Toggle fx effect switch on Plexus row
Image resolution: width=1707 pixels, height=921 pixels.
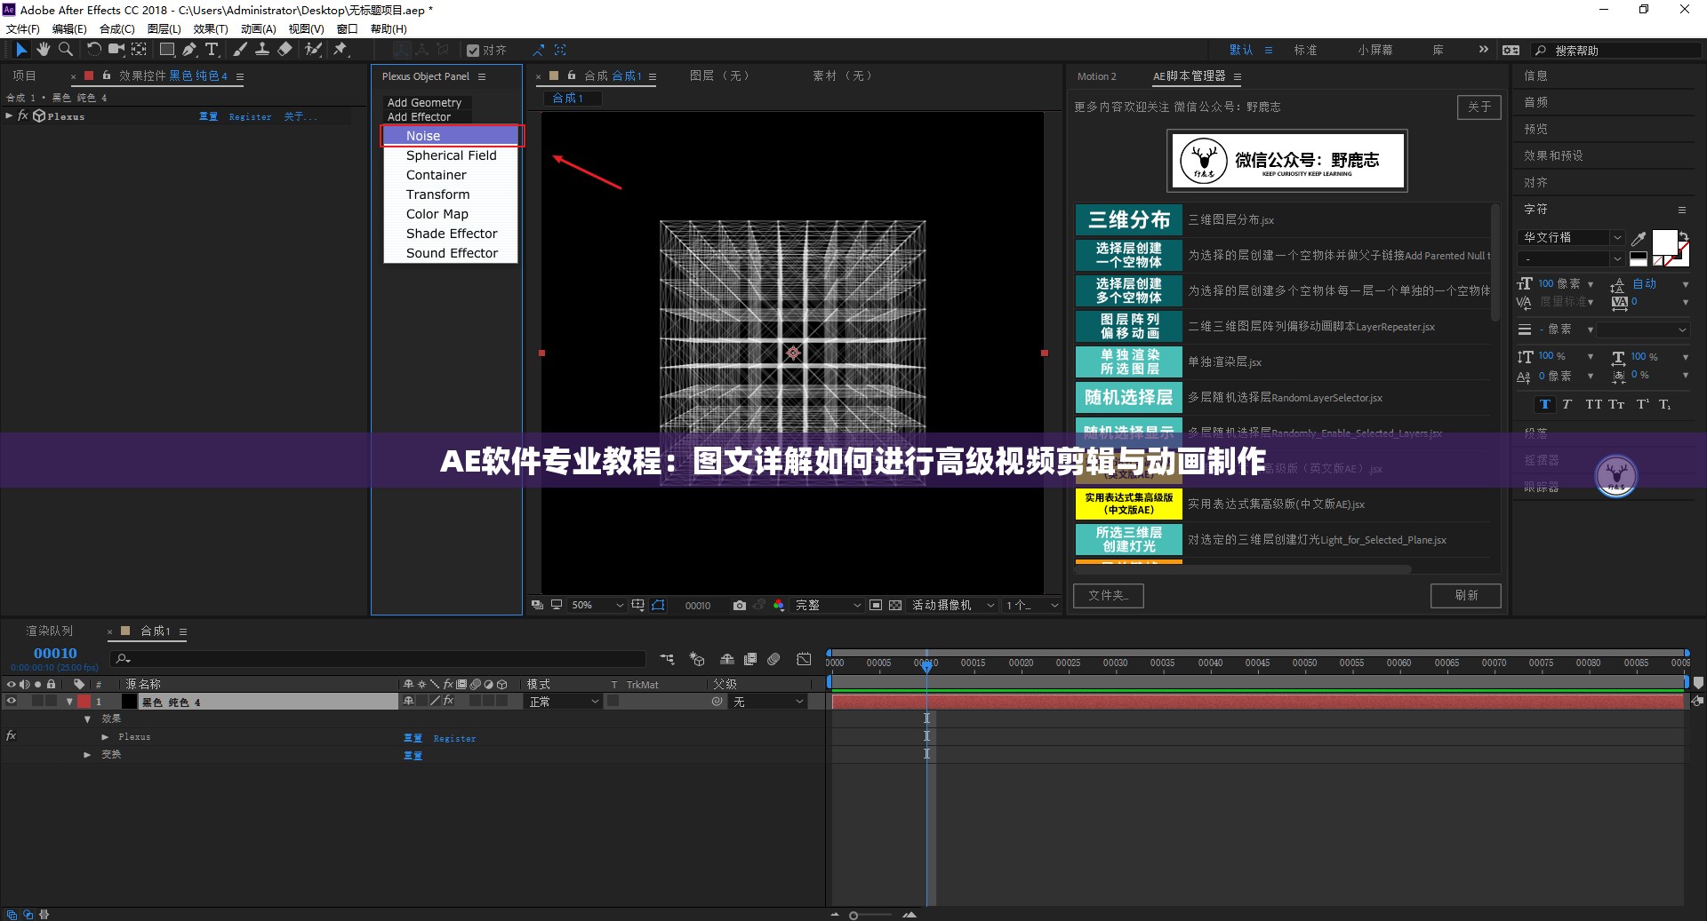coord(12,736)
